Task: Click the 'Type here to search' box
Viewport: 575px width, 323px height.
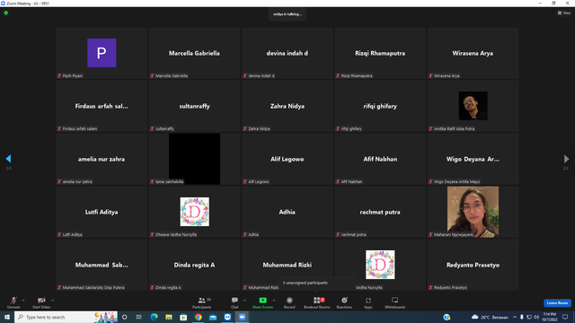Action: coord(66,317)
